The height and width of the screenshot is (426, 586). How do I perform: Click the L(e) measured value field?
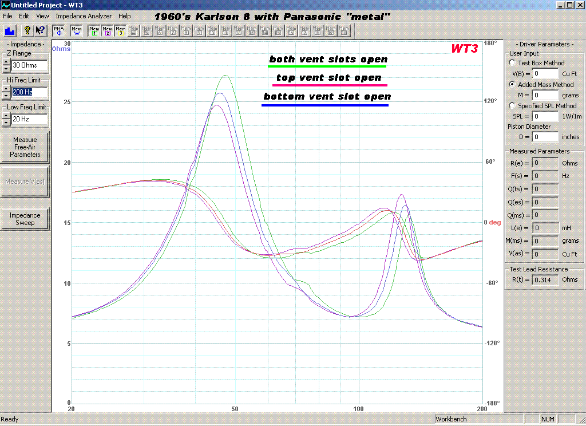tap(545, 228)
